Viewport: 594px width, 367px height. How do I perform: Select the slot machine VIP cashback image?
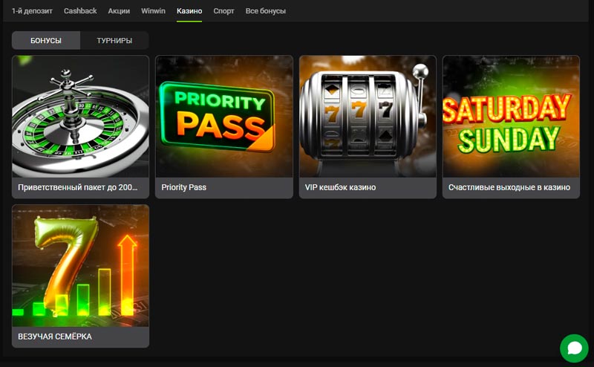point(368,116)
